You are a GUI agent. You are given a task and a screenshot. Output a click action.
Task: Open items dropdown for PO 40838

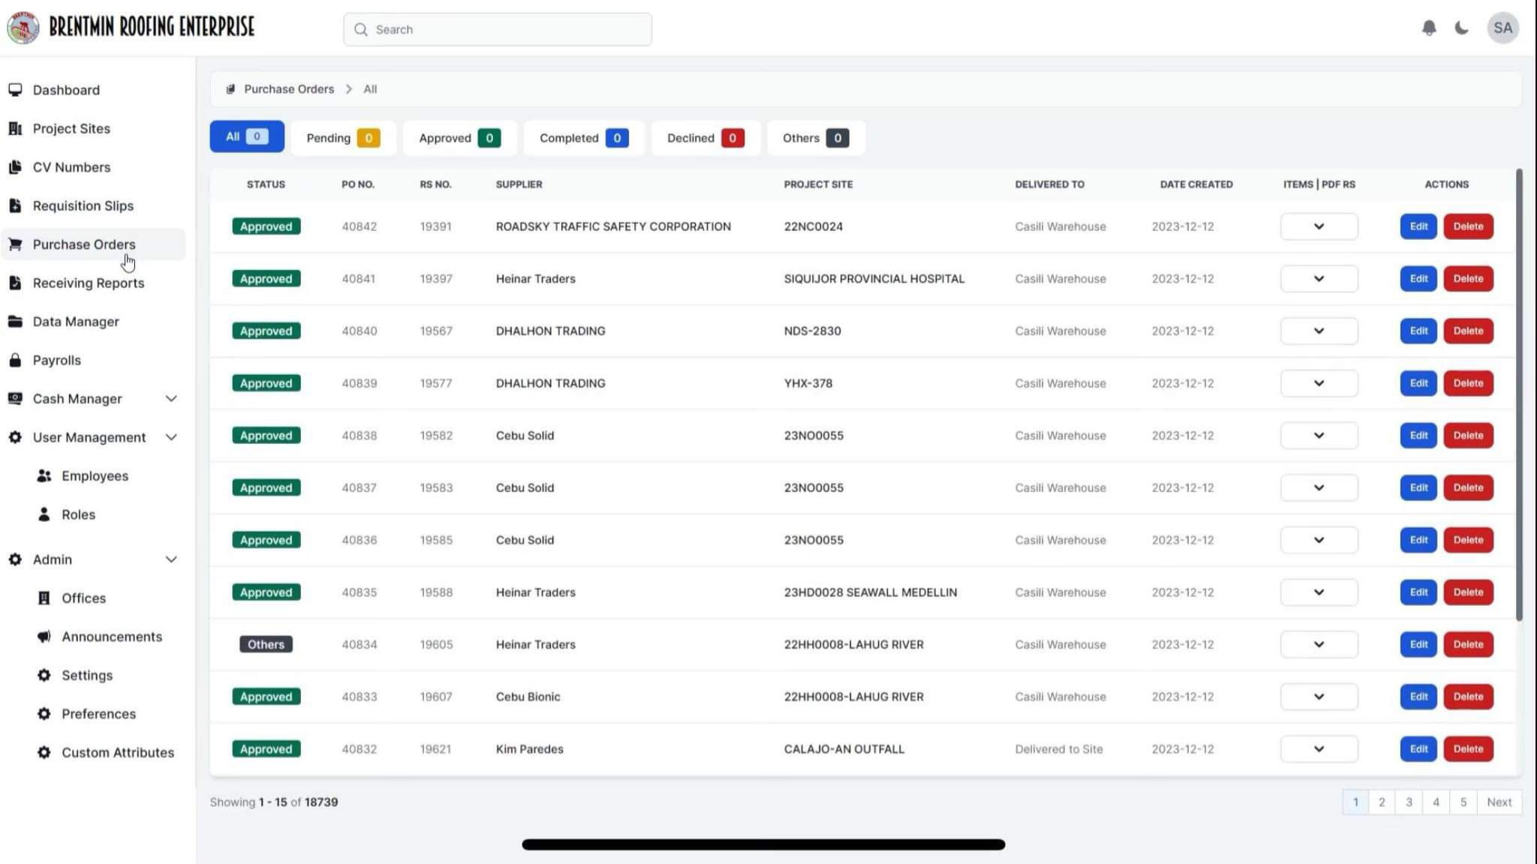pos(1319,436)
